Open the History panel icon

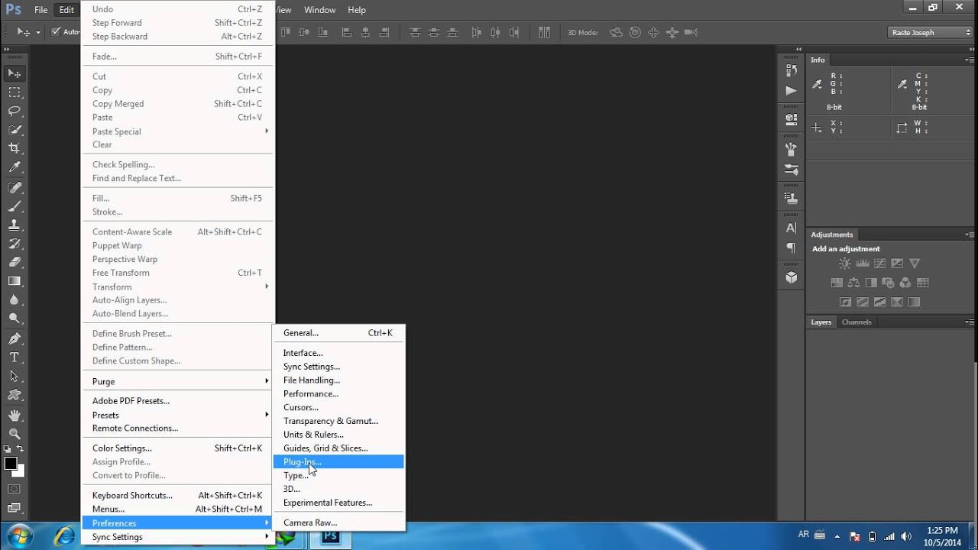(x=791, y=70)
